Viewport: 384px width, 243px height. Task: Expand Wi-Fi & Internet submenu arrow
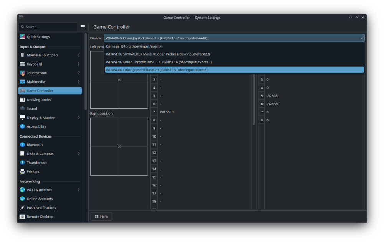(79, 190)
